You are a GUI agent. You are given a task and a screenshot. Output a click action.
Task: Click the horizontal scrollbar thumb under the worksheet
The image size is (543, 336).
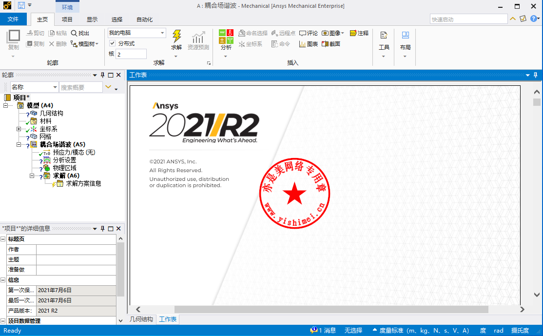click(x=331, y=309)
